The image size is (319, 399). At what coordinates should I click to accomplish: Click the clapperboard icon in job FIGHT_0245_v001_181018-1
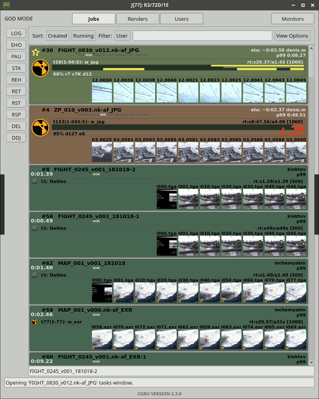34,228
